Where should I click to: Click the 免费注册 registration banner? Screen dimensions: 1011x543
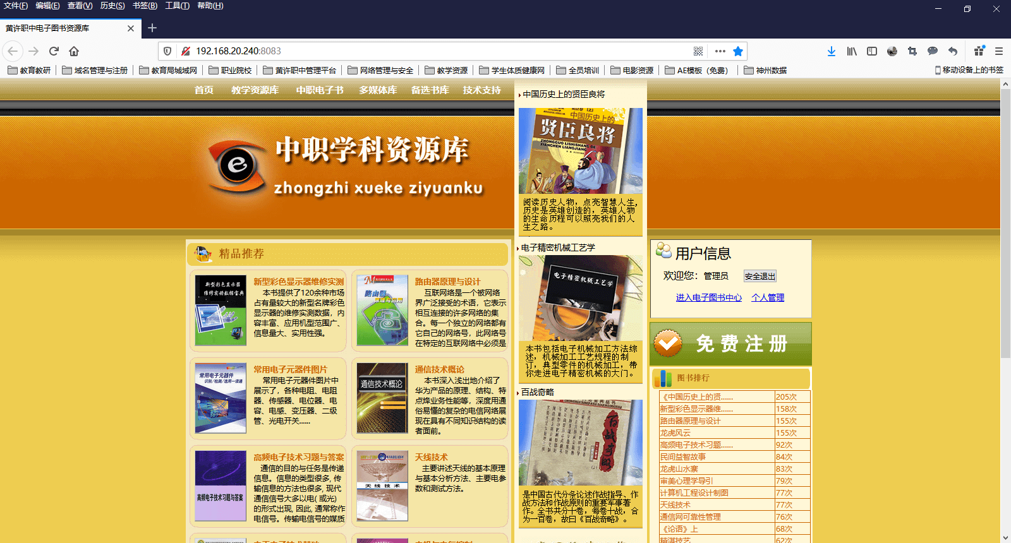tap(730, 344)
